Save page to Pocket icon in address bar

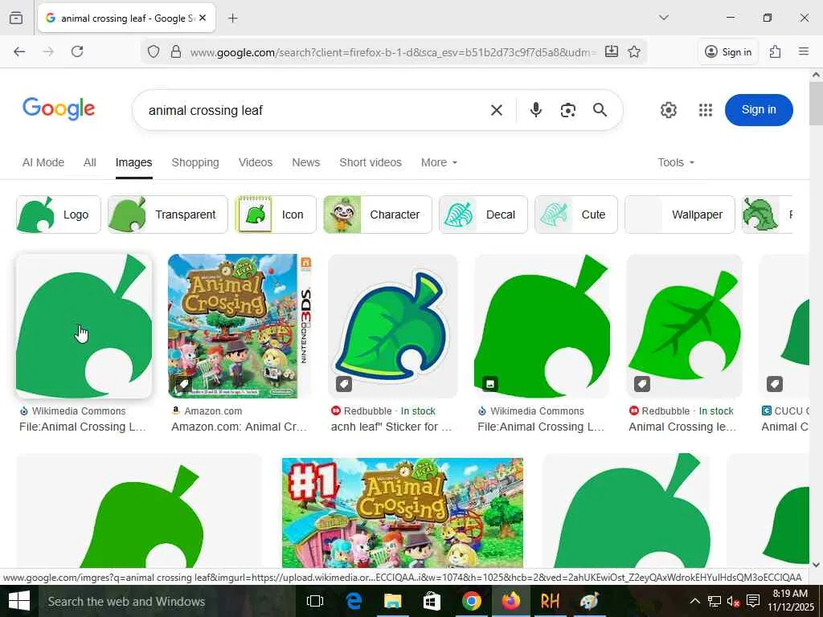612,51
